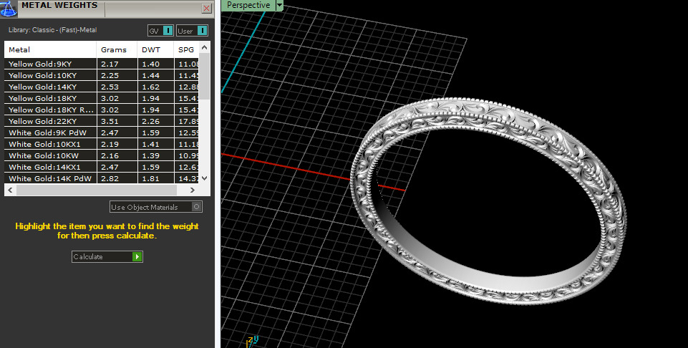Select the Yellow Gold:18KY row
This screenshot has height=348, width=688.
[x=102, y=98]
